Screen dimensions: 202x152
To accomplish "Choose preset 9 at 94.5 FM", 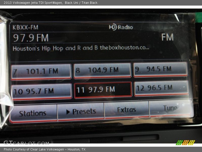I will point(161,69).
